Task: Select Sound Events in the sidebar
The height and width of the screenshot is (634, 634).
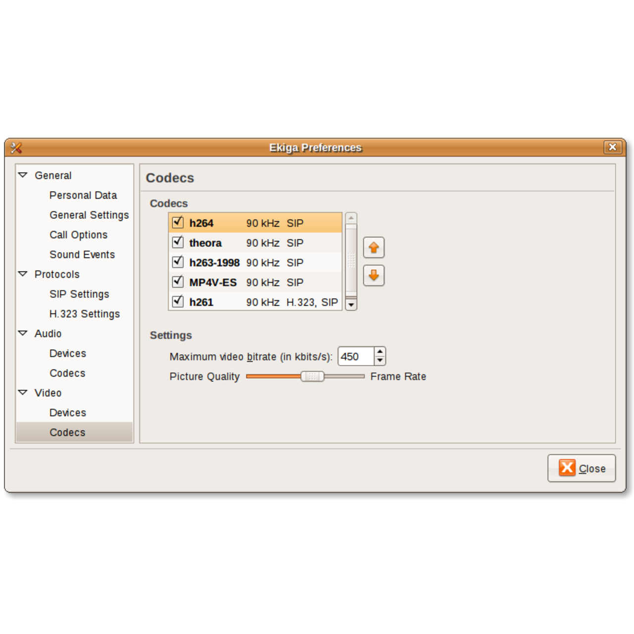Action: [x=82, y=255]
